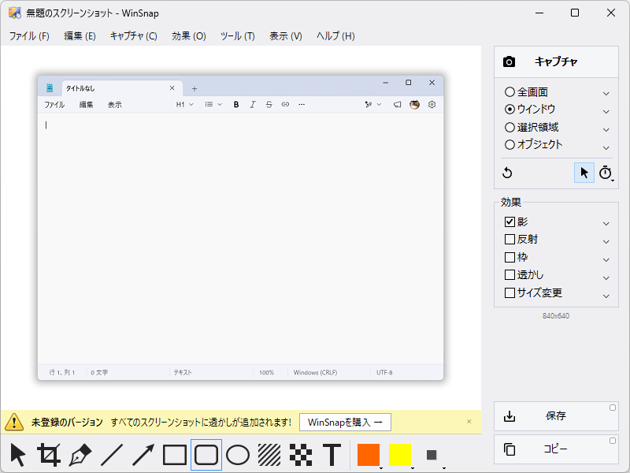The width and height of the screenshot is (630, 473).
Task: Open the yellow fill color swatch
Action: coord(400,455)
